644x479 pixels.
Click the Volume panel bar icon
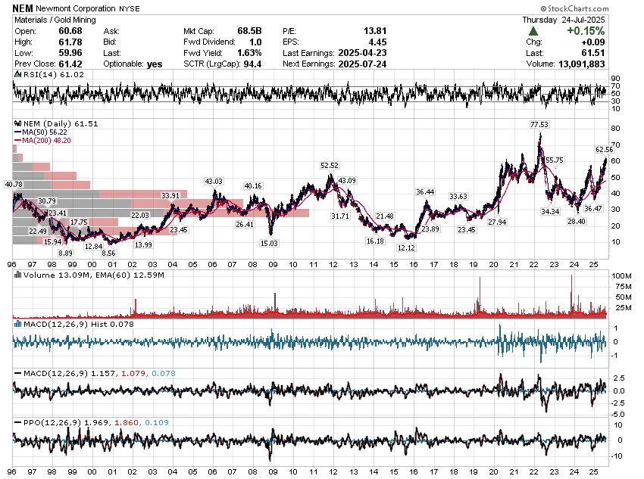click(x=17, y=275)
